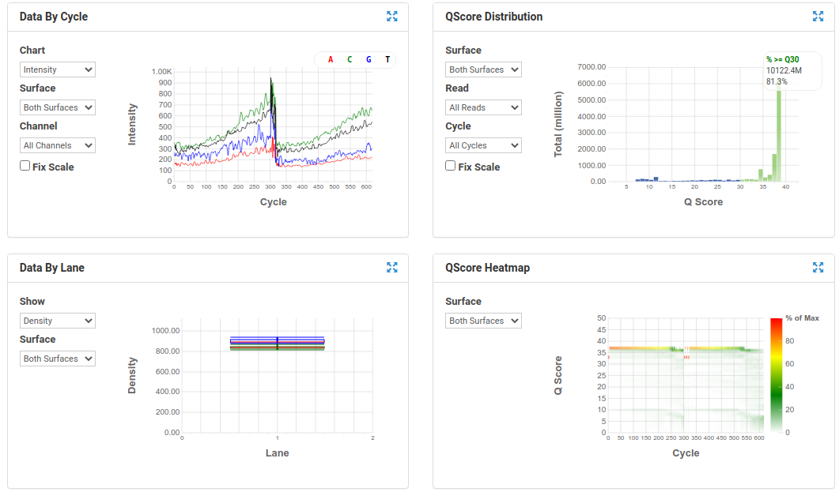
Task: Open Surface dropdown in QScore Heatmap panel
Action: pyautogui.click(x=483, y=321)
